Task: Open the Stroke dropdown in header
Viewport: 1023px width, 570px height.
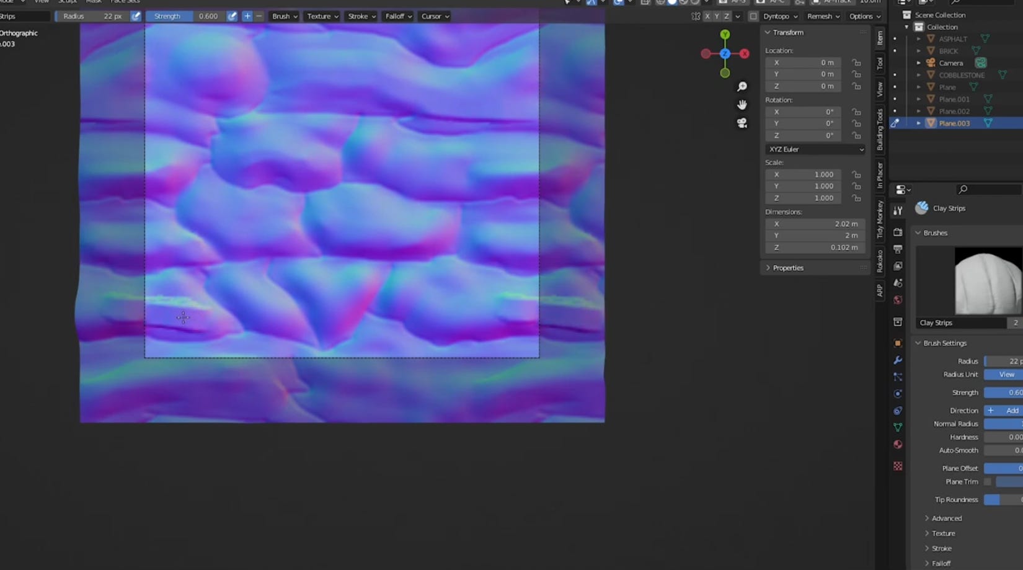Action: coord(361,16)
